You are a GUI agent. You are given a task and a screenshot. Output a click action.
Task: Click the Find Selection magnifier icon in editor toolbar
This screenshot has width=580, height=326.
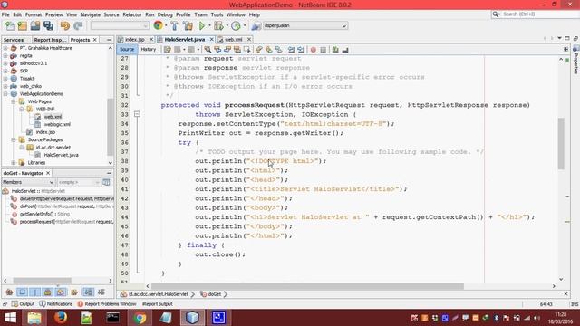(208, 50)
